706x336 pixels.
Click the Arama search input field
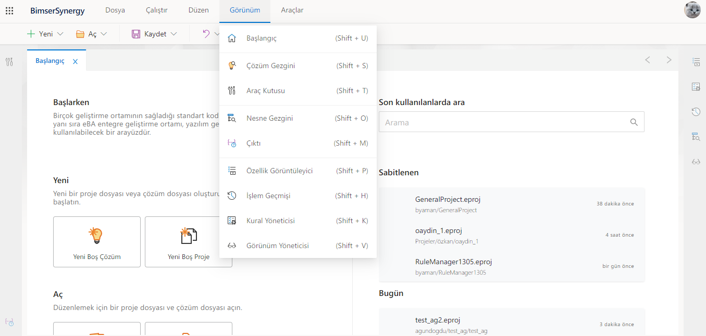[x=503, y=122]
